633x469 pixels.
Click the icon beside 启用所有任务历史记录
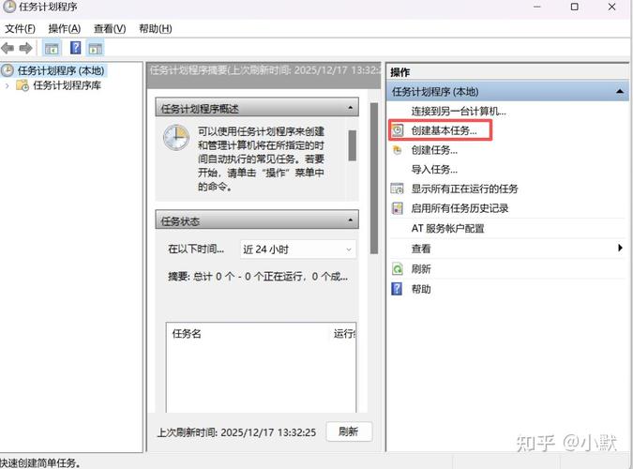point(398,208)
